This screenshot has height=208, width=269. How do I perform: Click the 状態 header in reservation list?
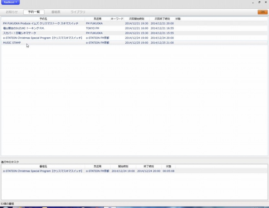click(178, 19)
